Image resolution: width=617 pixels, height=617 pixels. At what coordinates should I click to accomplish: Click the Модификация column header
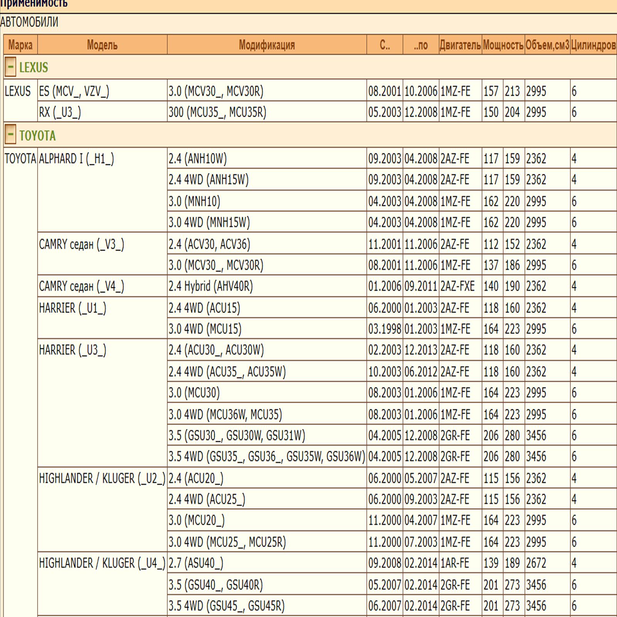tap(266, 45)
